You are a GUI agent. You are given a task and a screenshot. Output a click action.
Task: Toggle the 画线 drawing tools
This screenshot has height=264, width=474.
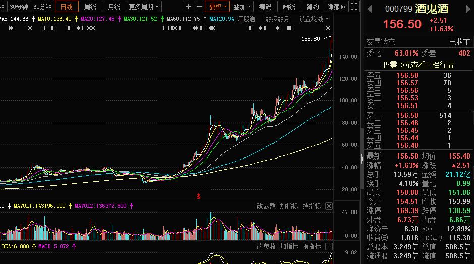coord(289,7)
